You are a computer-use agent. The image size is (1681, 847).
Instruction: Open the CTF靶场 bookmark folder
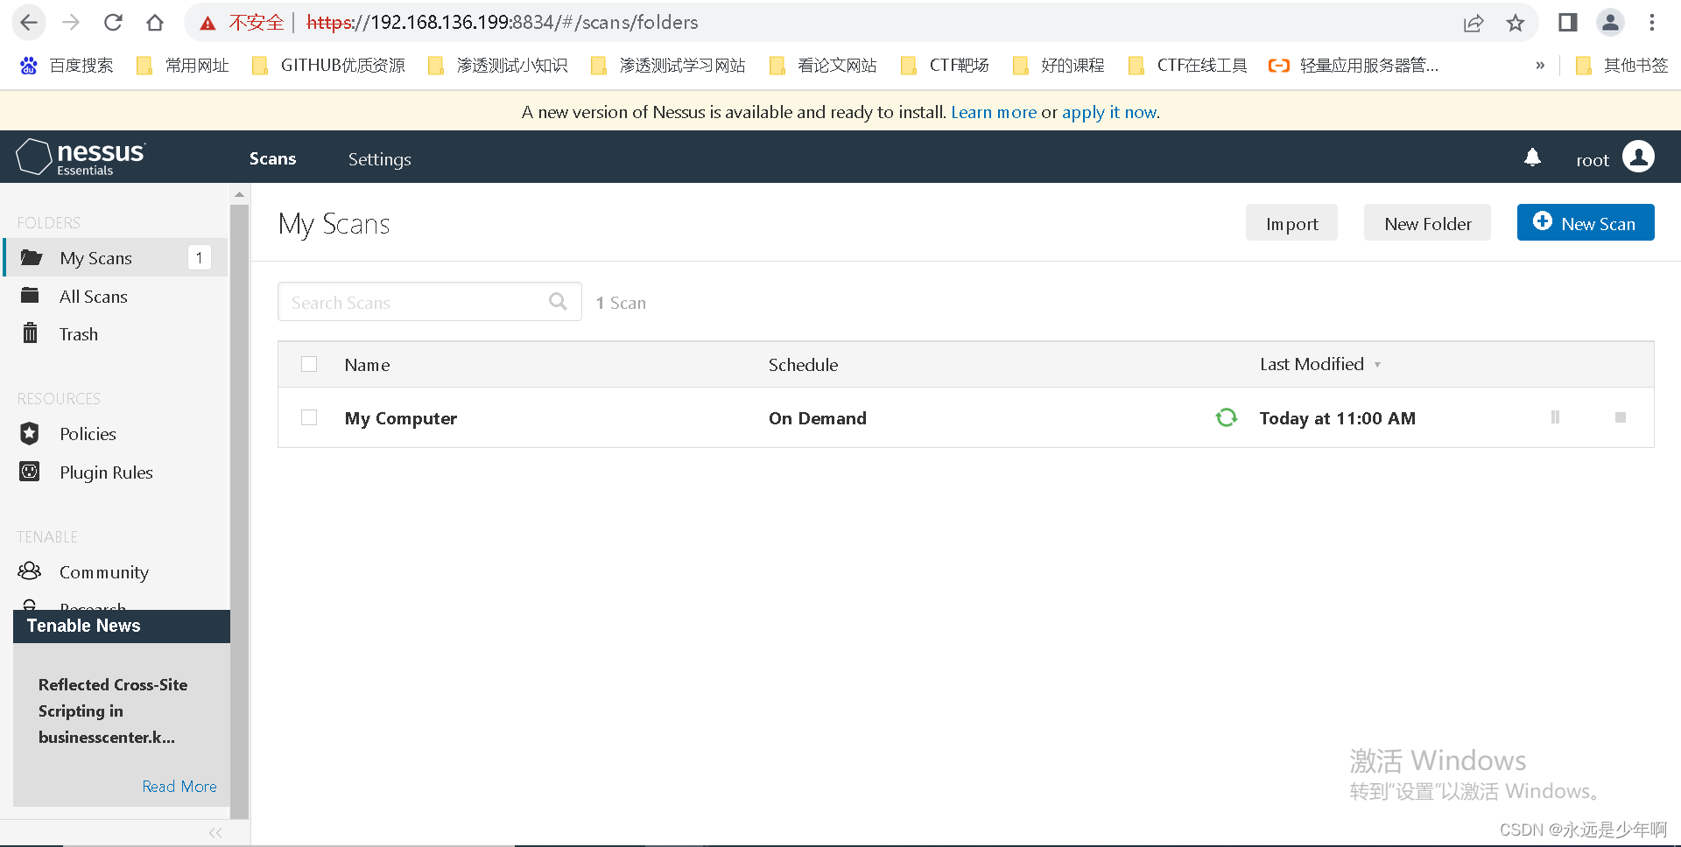[x=946, y=66]
